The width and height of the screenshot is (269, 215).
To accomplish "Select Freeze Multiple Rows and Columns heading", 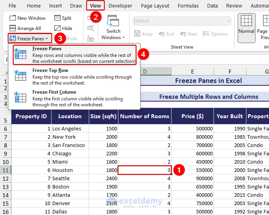I will point(209,96).
